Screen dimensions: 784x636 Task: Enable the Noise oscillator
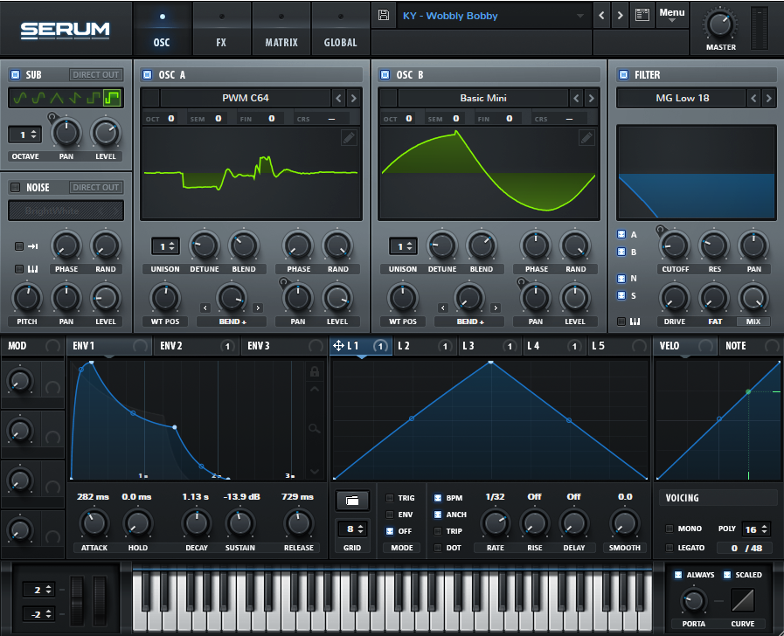click(x=15, y=187)
